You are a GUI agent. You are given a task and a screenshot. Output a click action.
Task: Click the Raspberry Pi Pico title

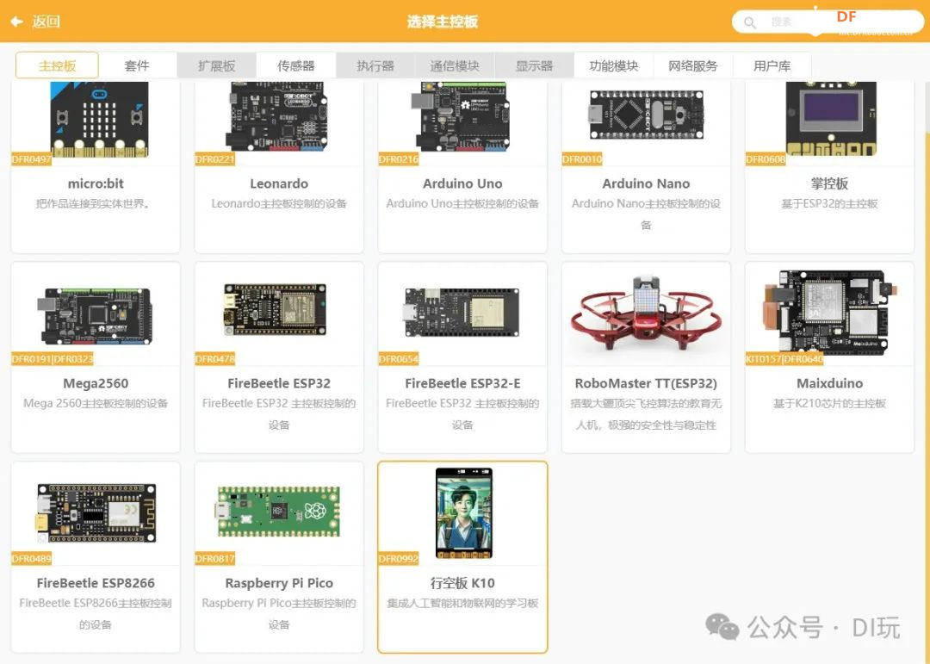click(279, 583)
